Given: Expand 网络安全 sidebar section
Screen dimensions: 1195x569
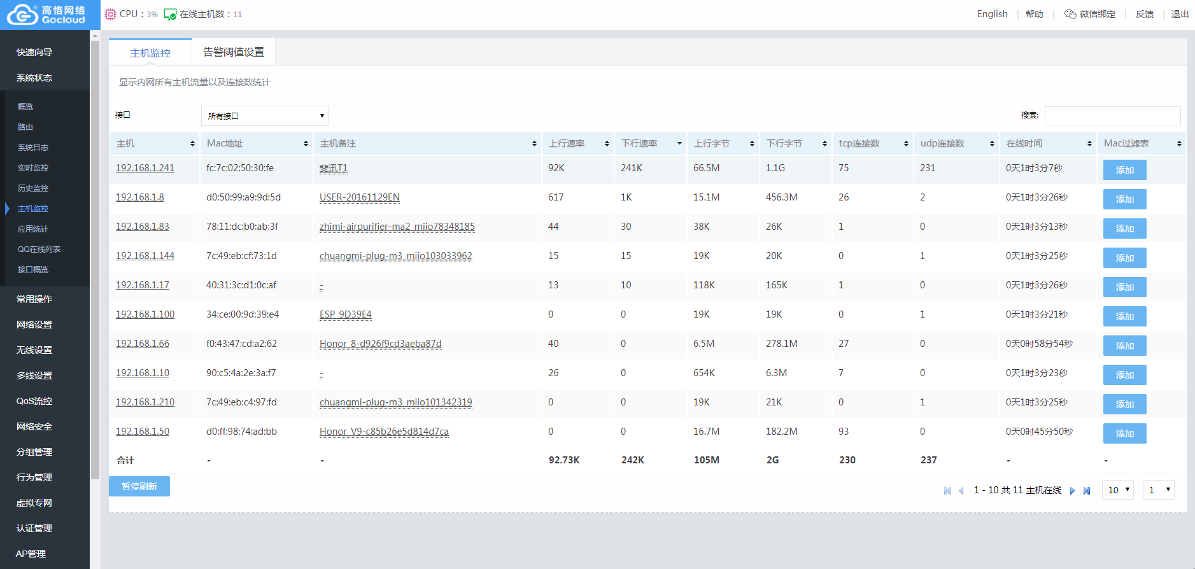Looking at the screenshot, I should [34, 426].
